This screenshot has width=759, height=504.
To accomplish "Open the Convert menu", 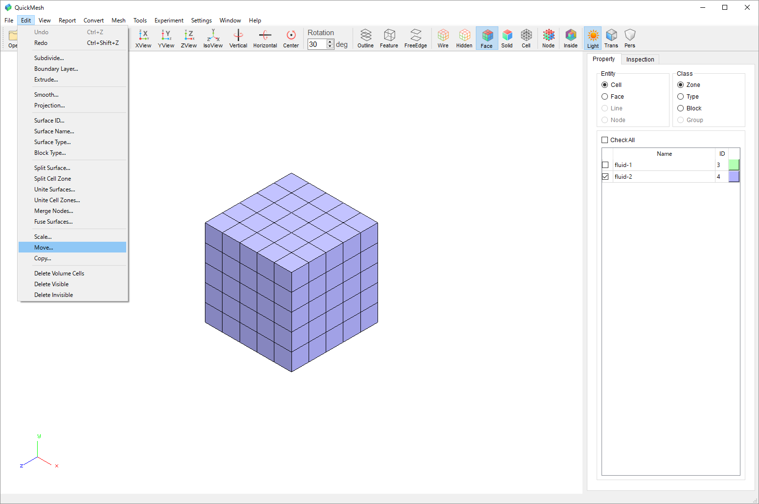I will (93, 21).
